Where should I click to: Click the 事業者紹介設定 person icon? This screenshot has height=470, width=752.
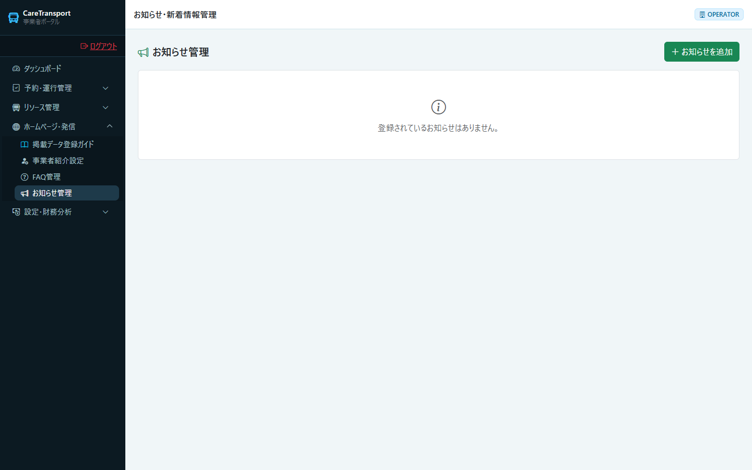click(25, 161)
